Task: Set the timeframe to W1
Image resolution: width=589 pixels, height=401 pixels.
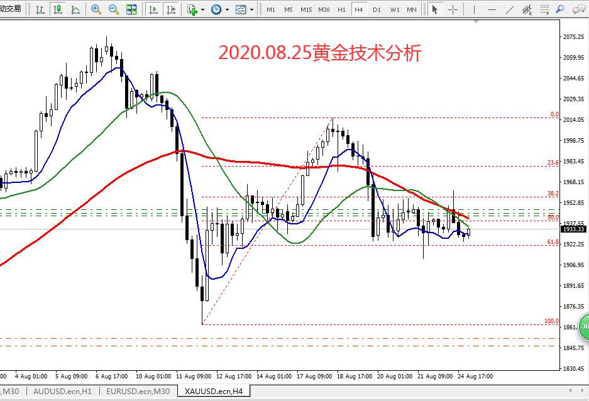Action: coord(394,10)
